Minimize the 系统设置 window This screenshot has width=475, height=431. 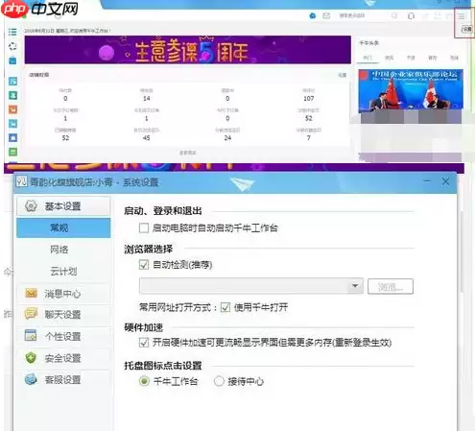click(427, 181)
